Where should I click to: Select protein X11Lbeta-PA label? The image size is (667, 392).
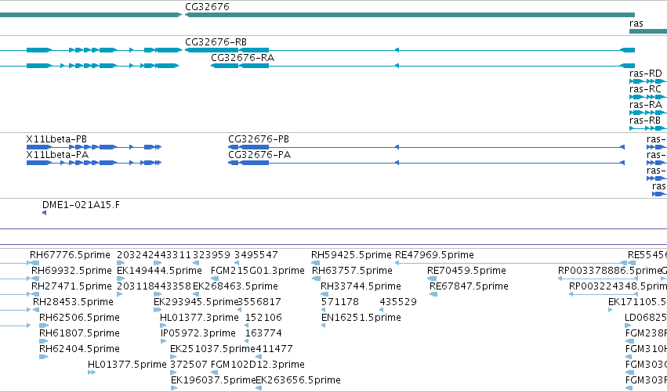coord(57,155)
